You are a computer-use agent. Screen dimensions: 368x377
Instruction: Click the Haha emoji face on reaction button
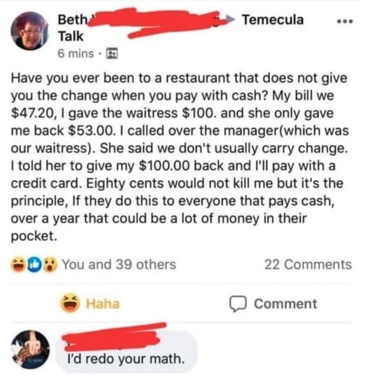coord(70,303)
